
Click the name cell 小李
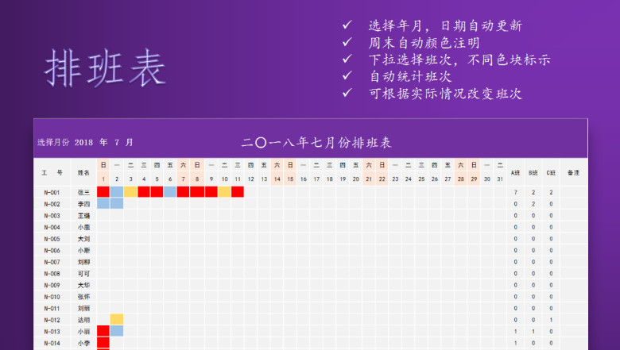click(x=83, y=343)
